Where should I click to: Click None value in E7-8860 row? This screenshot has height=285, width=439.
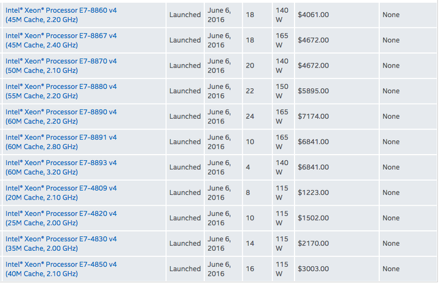click(391, 15)
